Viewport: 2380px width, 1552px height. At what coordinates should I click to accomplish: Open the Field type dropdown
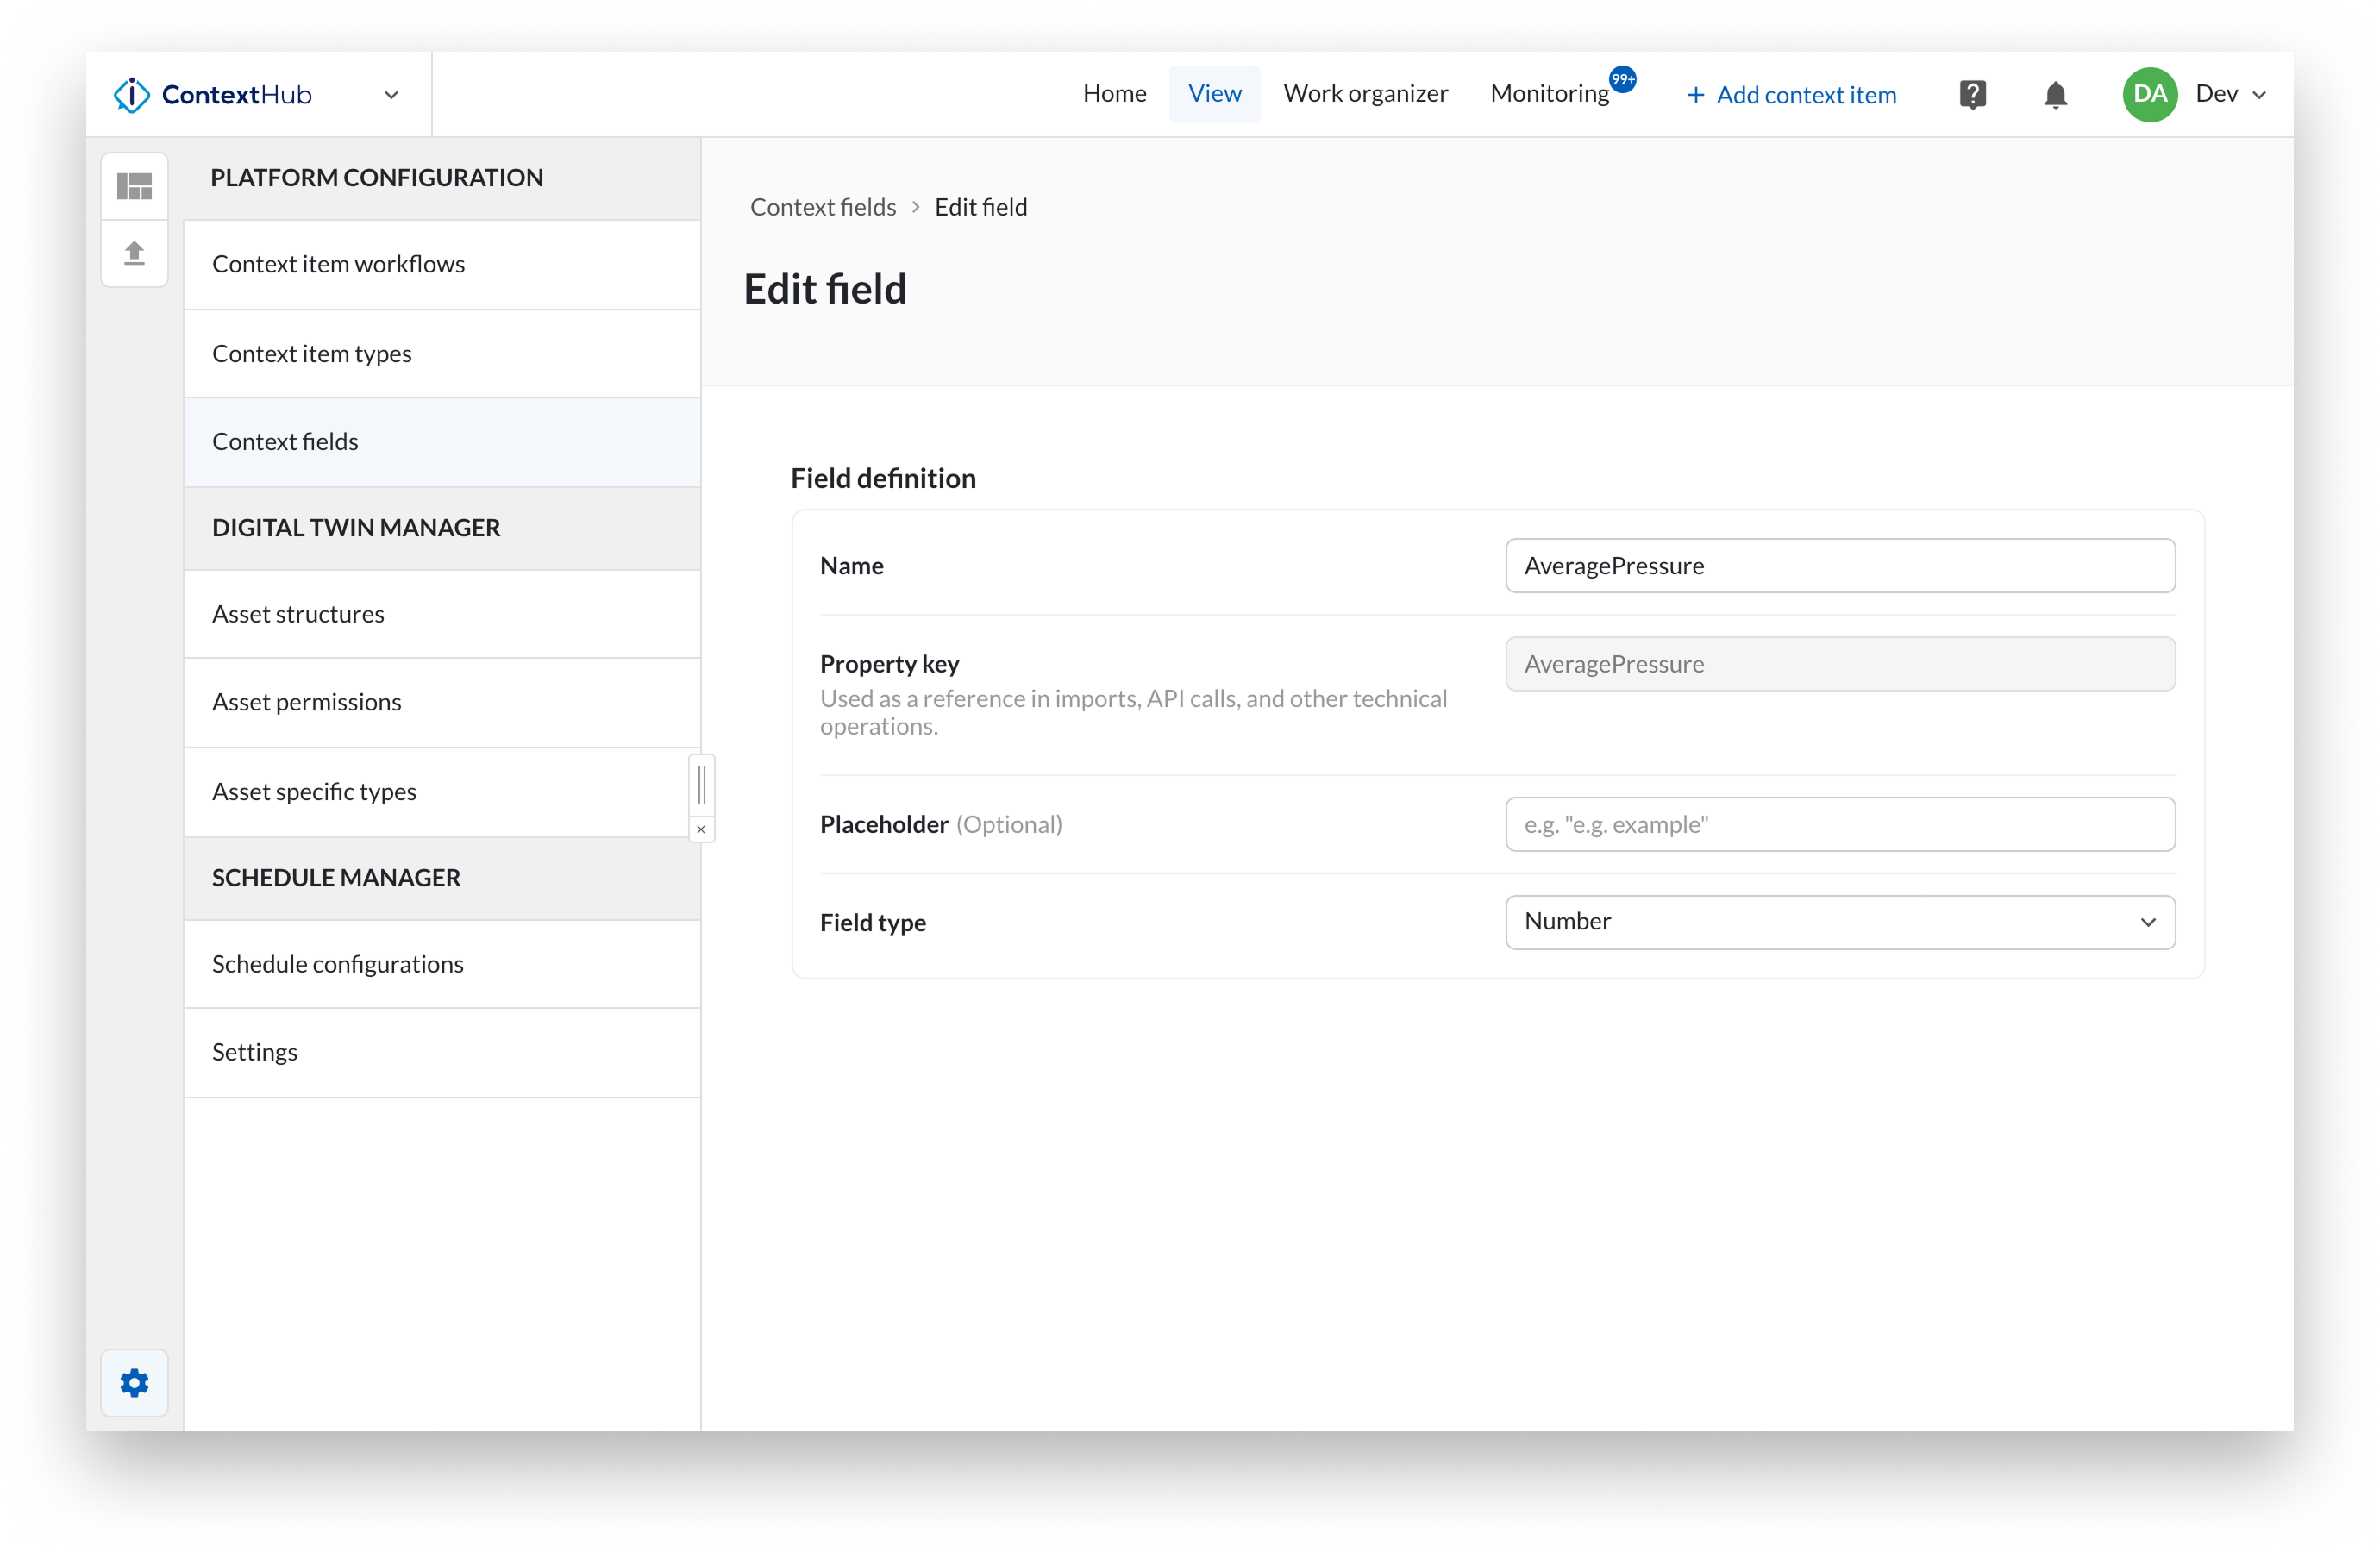coord(1840,922)
